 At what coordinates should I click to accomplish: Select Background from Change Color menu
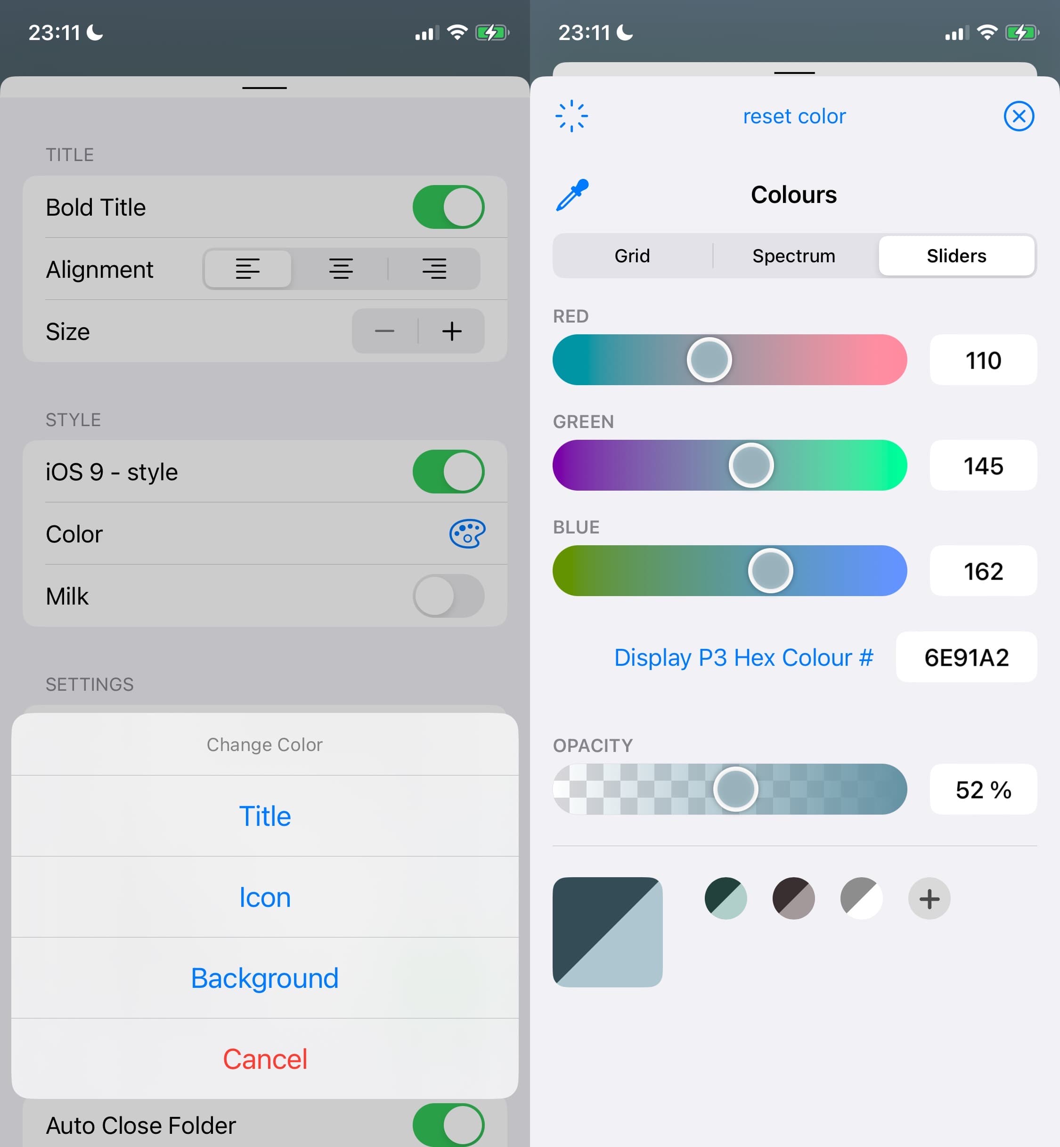[x=264, y=977]
